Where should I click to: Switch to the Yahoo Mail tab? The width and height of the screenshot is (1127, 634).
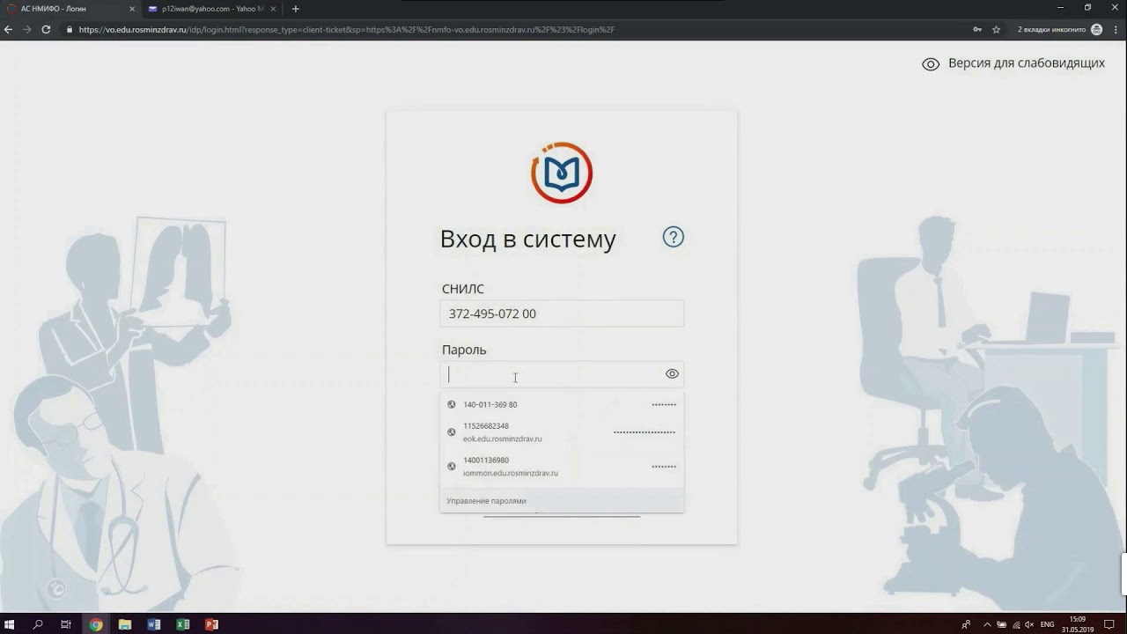pyautogui.click(x=212, y=9)
